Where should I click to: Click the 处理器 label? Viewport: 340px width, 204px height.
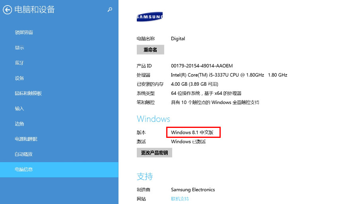coord(143,75)
